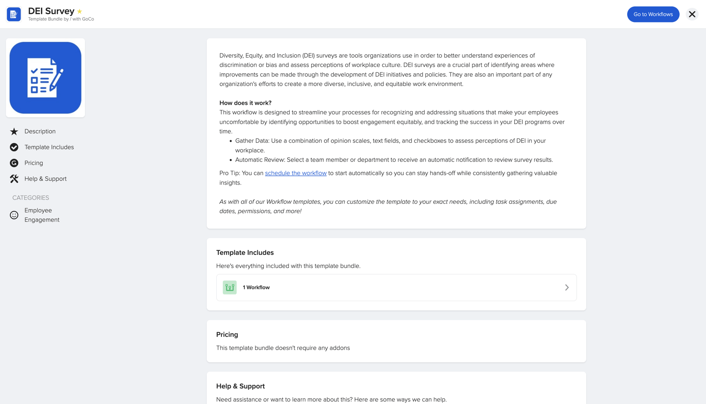Screen dimensions: 706x404
Task: Click the tools icon next to Help & Support
Action: click(14, 179)
